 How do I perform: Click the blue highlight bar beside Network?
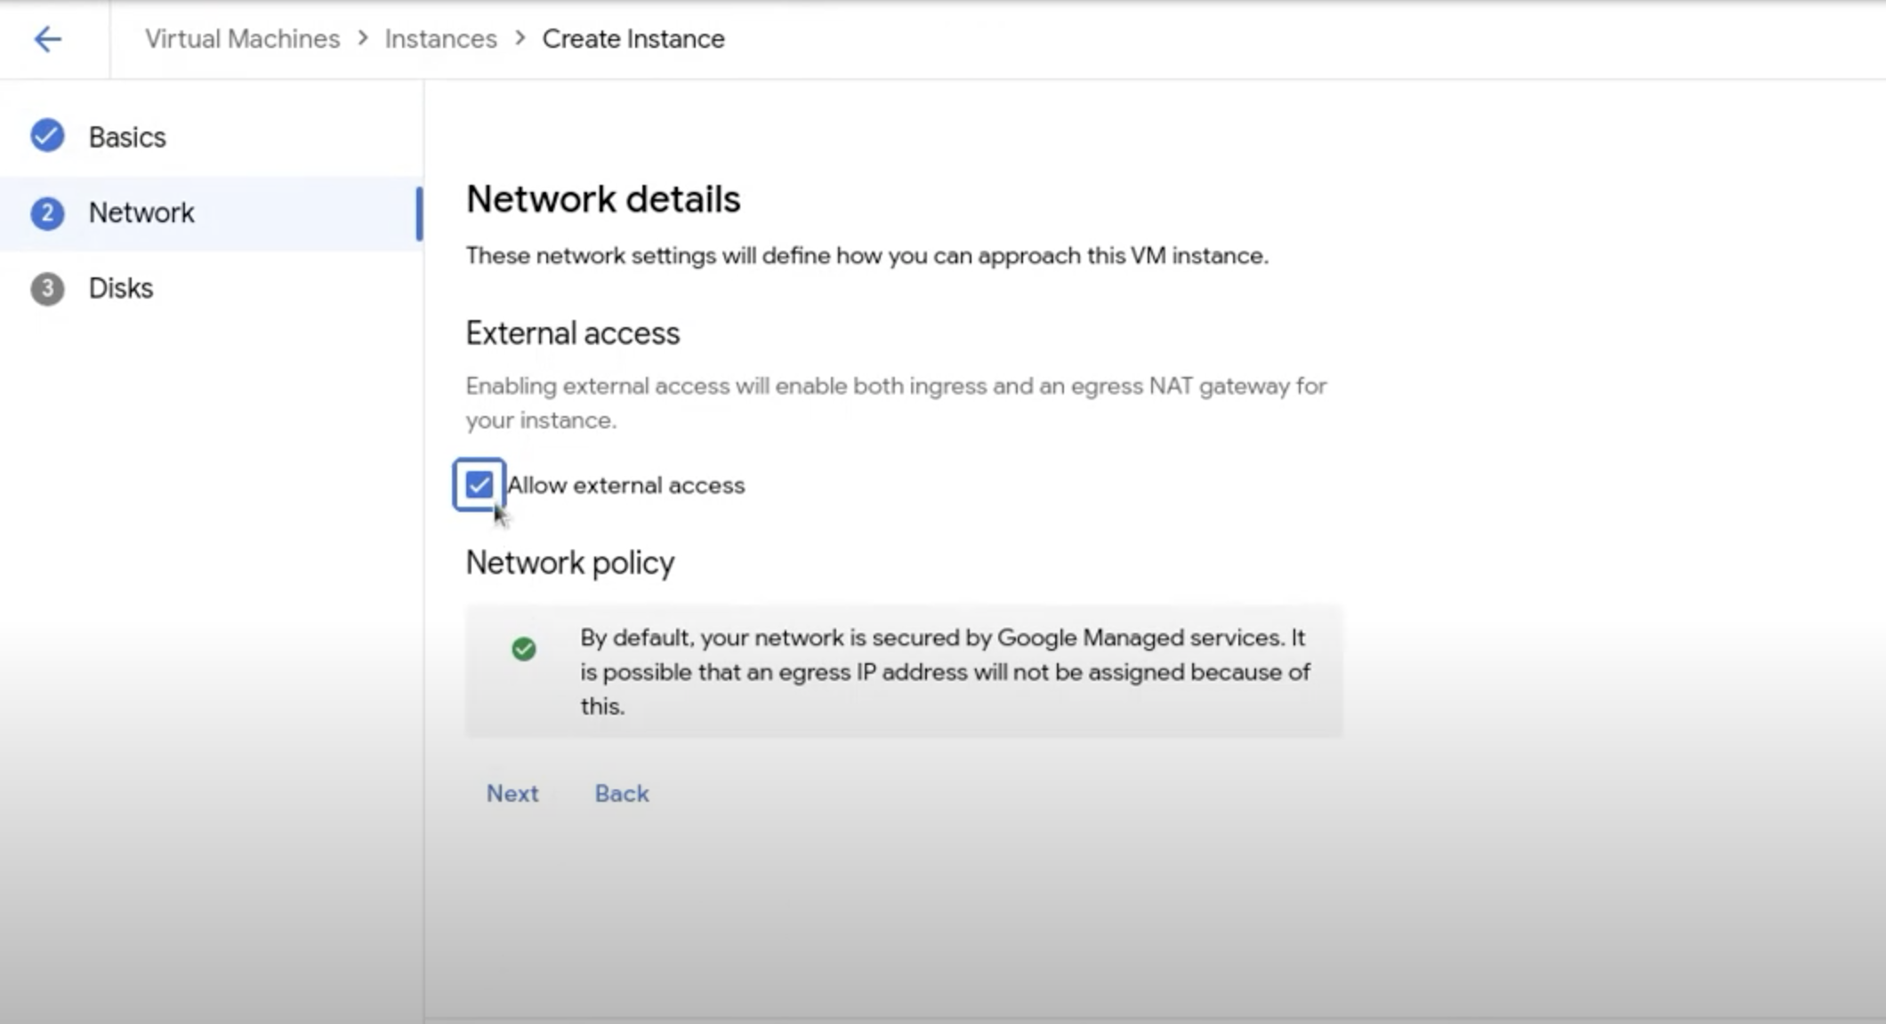click(420, 213)
